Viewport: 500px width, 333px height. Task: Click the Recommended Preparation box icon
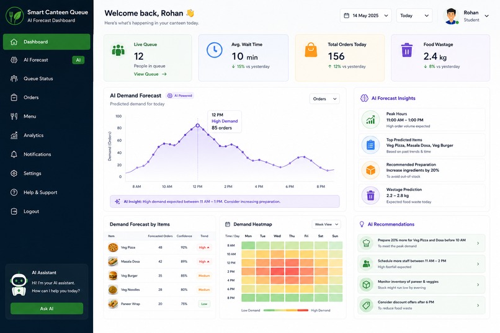370,170
